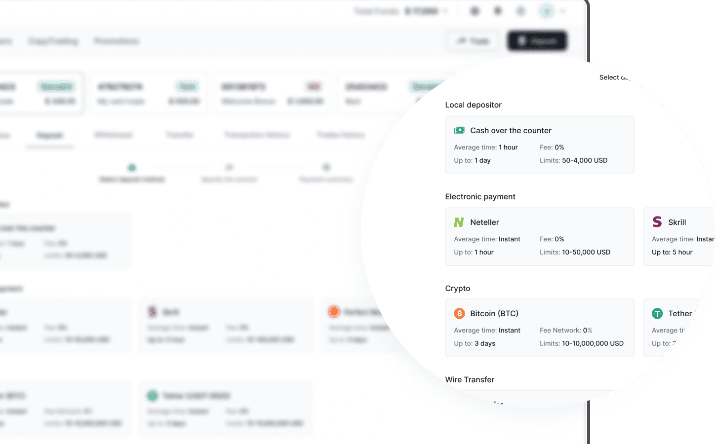Screen dimensions: 715x444
Task: Select the Neteller payment method card
Action: pos(539,237)
